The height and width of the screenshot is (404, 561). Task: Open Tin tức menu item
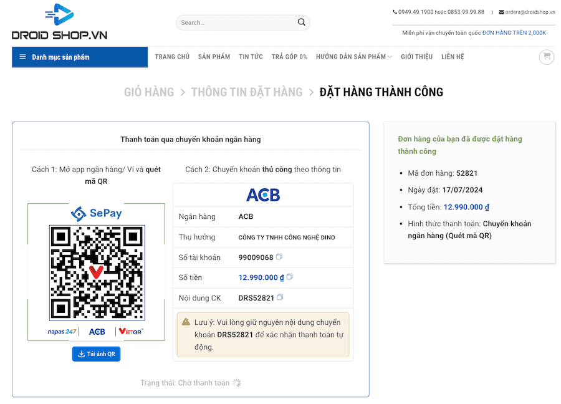pyautogui.click(x=251, y=57)
